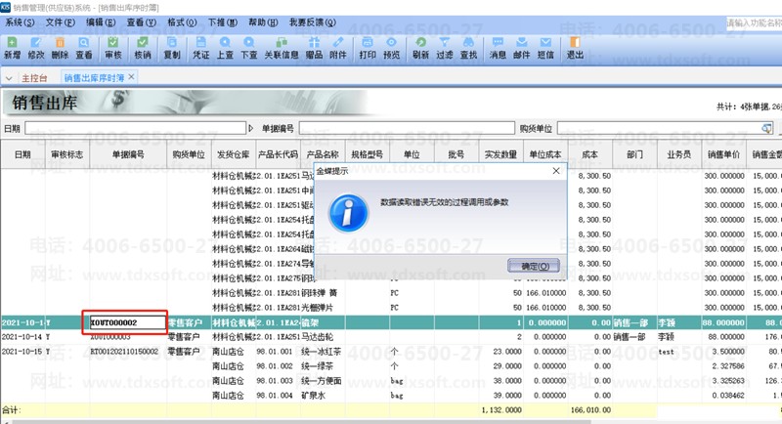Screen dimensions: 782x424
Task: Click the 新增 (New) toolbar icon
Action: click(11, 48)
